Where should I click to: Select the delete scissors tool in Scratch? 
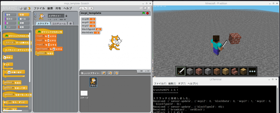[85, 8]
